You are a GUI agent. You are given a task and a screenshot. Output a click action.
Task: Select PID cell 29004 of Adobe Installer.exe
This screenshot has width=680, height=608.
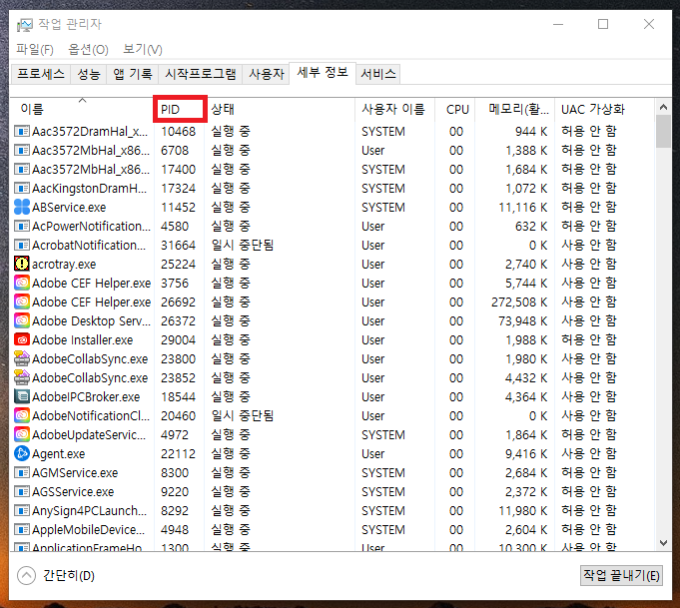pyautogui.click(x=179, y=340)
